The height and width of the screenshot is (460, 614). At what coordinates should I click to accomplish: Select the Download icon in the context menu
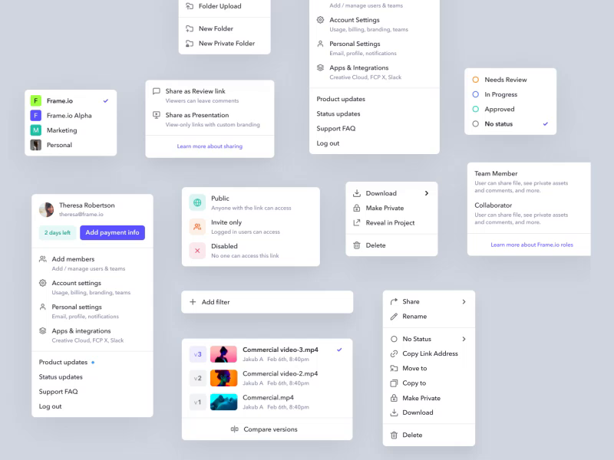(x=355, y=193)
